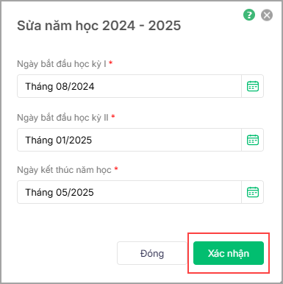The image size is (283, 284).
Task: Select the '01/2025' text in the second field
Action: [x=74, y=141]
